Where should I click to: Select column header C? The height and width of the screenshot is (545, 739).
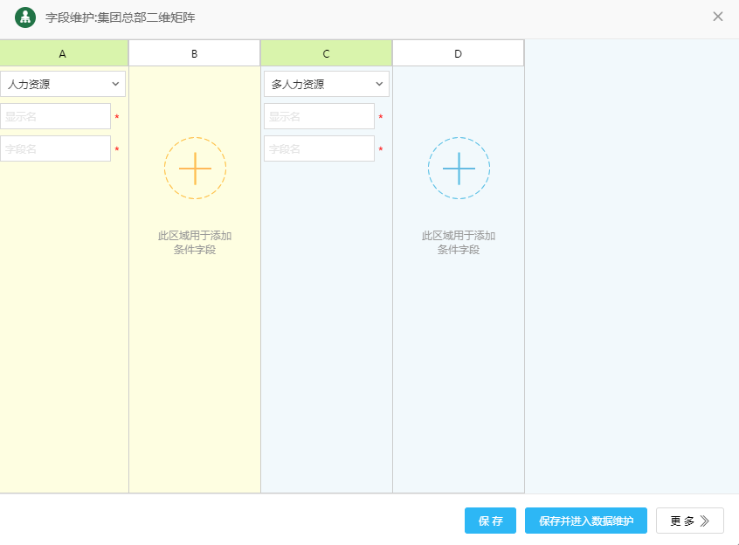pyautogui.click(x=326, y=53)
